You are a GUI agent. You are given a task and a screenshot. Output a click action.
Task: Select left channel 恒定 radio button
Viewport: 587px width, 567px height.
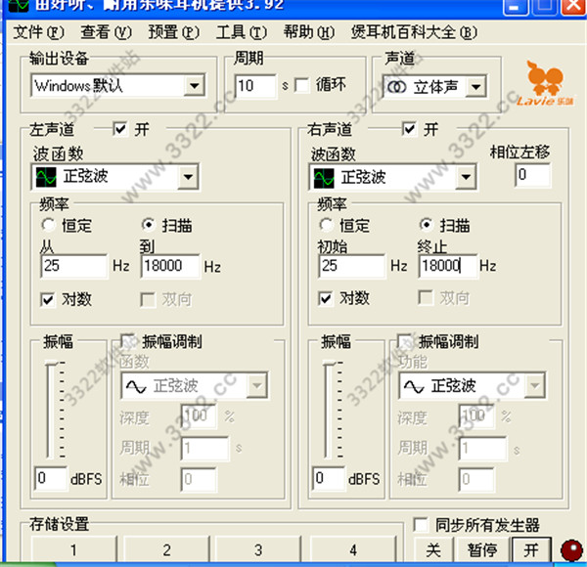(49, 225)
